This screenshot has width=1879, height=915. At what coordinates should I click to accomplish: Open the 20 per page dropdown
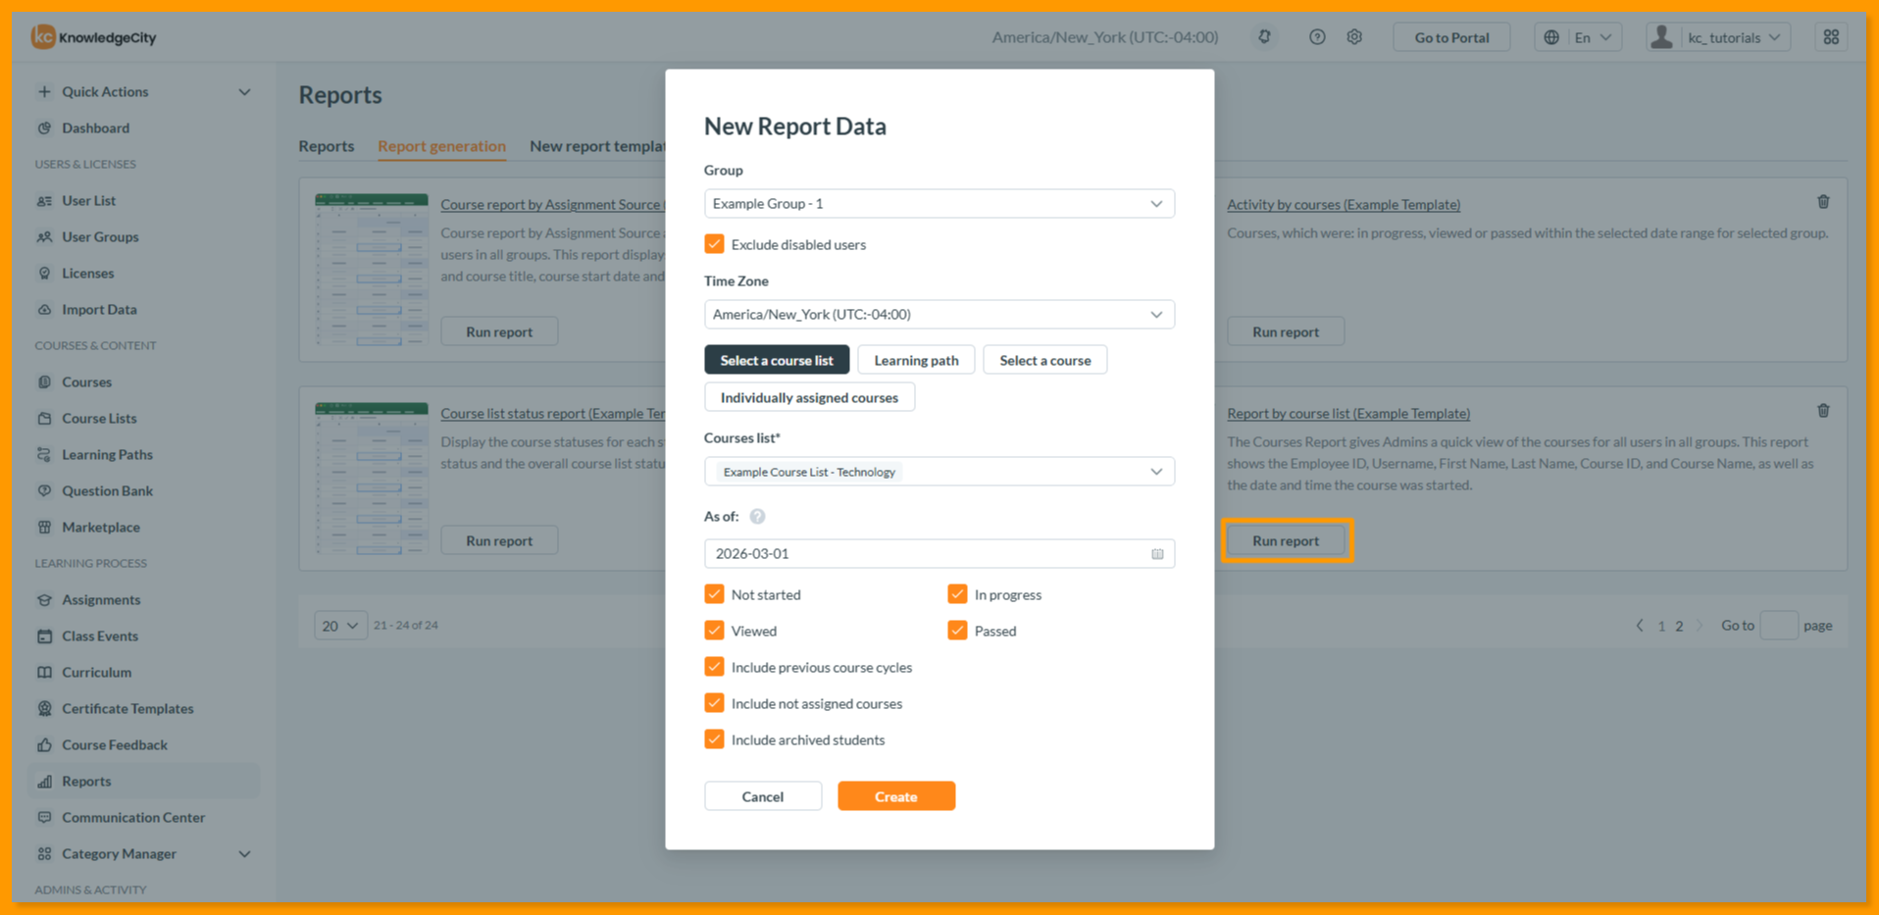coord(339,626)
